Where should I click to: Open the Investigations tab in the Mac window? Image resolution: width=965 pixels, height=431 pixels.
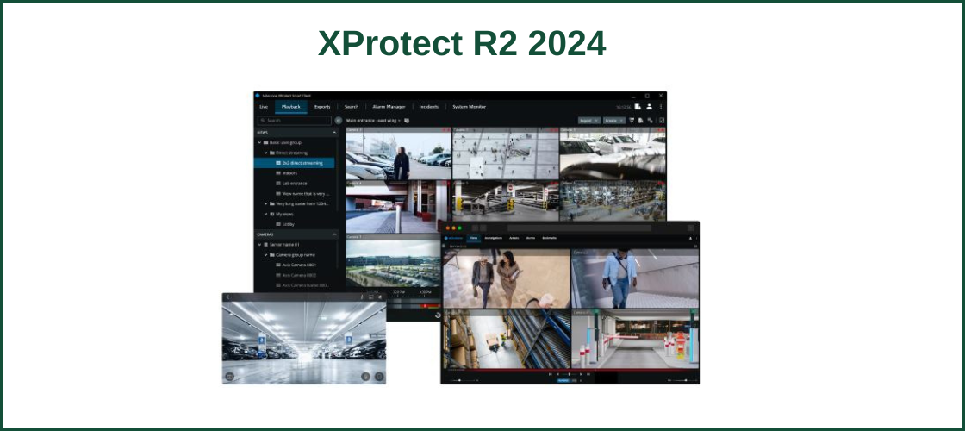click(x=494, y=238)
